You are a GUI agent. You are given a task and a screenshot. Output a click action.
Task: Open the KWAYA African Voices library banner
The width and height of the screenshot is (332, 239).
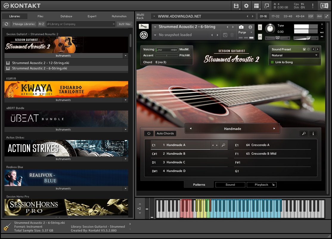pos(66,89)
